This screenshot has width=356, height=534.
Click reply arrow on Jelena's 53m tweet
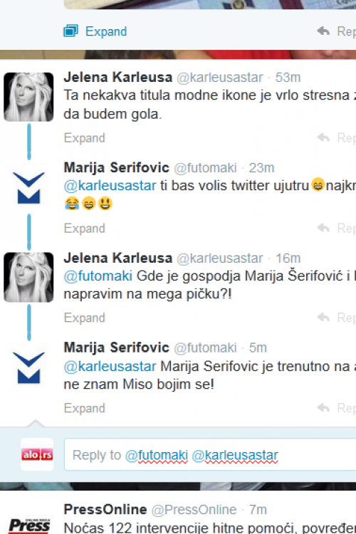point(323,137)
